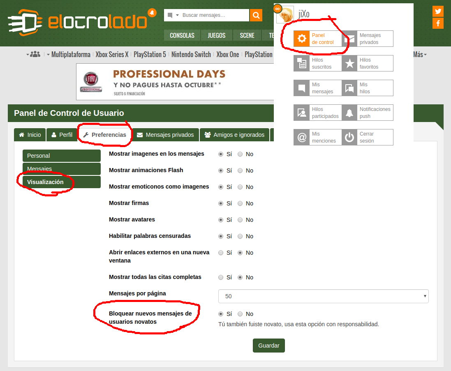The width and height of the screenshot is (451, 371).
Task: Click the Hilos suscritos icon
Action: point(301,63)
